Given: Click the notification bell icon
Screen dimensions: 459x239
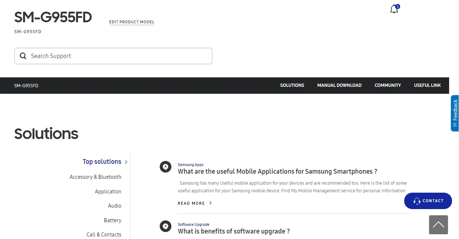Looking at the screenshot, I should [x=394, y=9].
